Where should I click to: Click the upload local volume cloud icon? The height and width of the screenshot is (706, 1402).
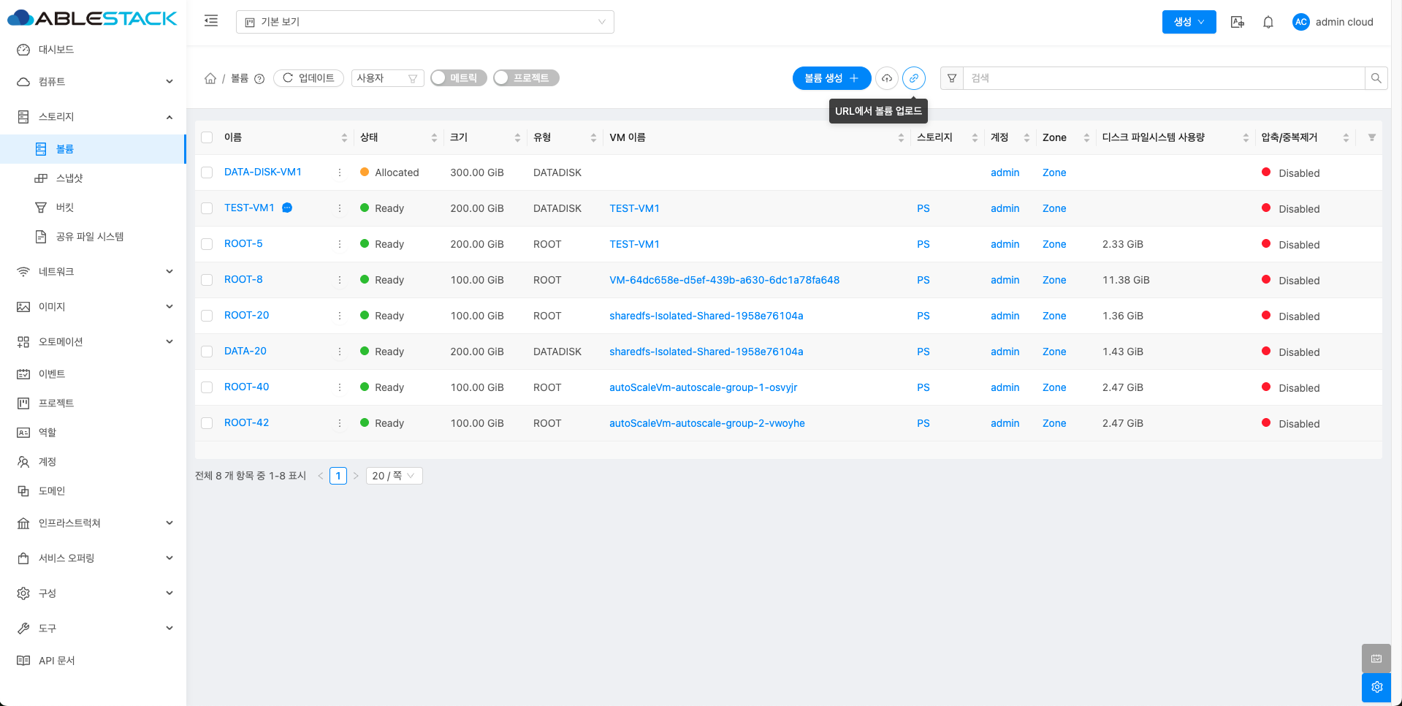[x=886, y=78]
